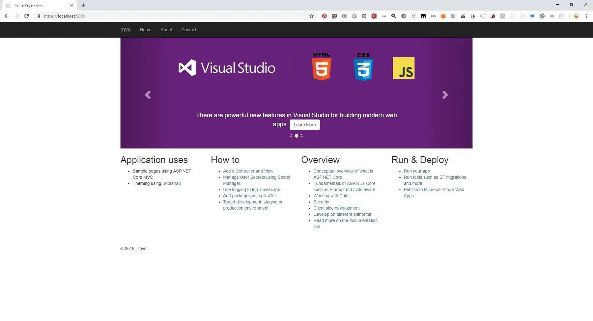Go to the previous carousel slide
593x321 pixels.
click(x=148, y=95)
